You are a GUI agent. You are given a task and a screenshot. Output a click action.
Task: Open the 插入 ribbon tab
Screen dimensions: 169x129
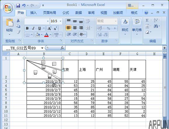click(34, 13)
